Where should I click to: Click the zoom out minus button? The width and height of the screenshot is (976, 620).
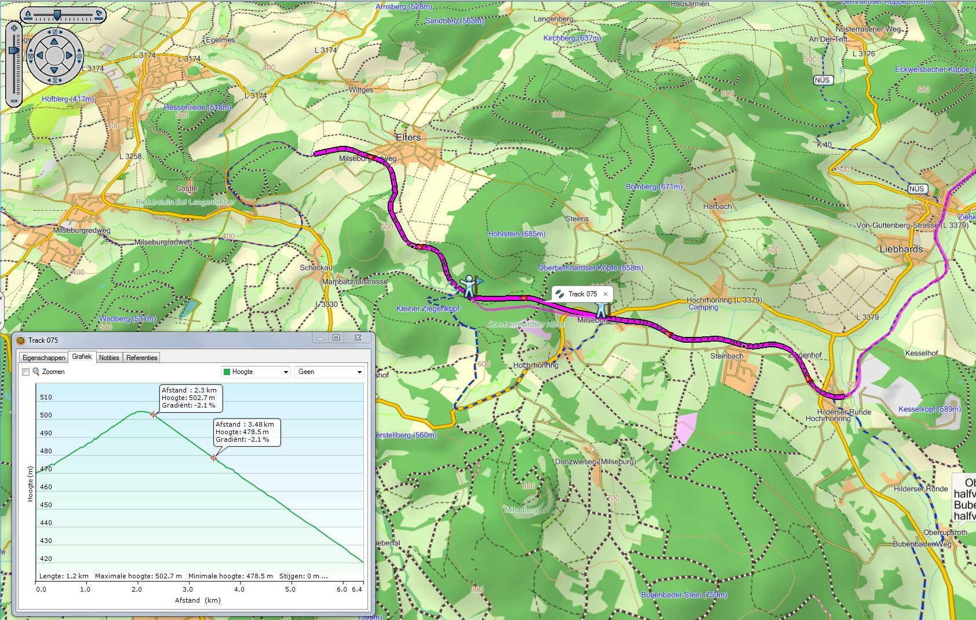pyautogui.click(x=14, y=101)
